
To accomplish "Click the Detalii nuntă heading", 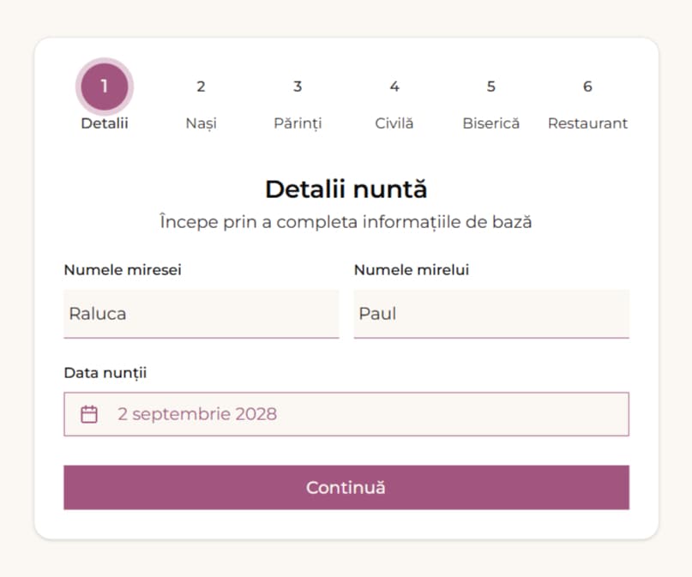I will [x=346, y=189].
